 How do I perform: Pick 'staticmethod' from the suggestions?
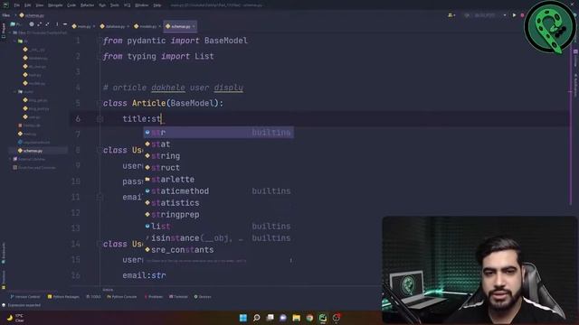[x=218, y=191]
